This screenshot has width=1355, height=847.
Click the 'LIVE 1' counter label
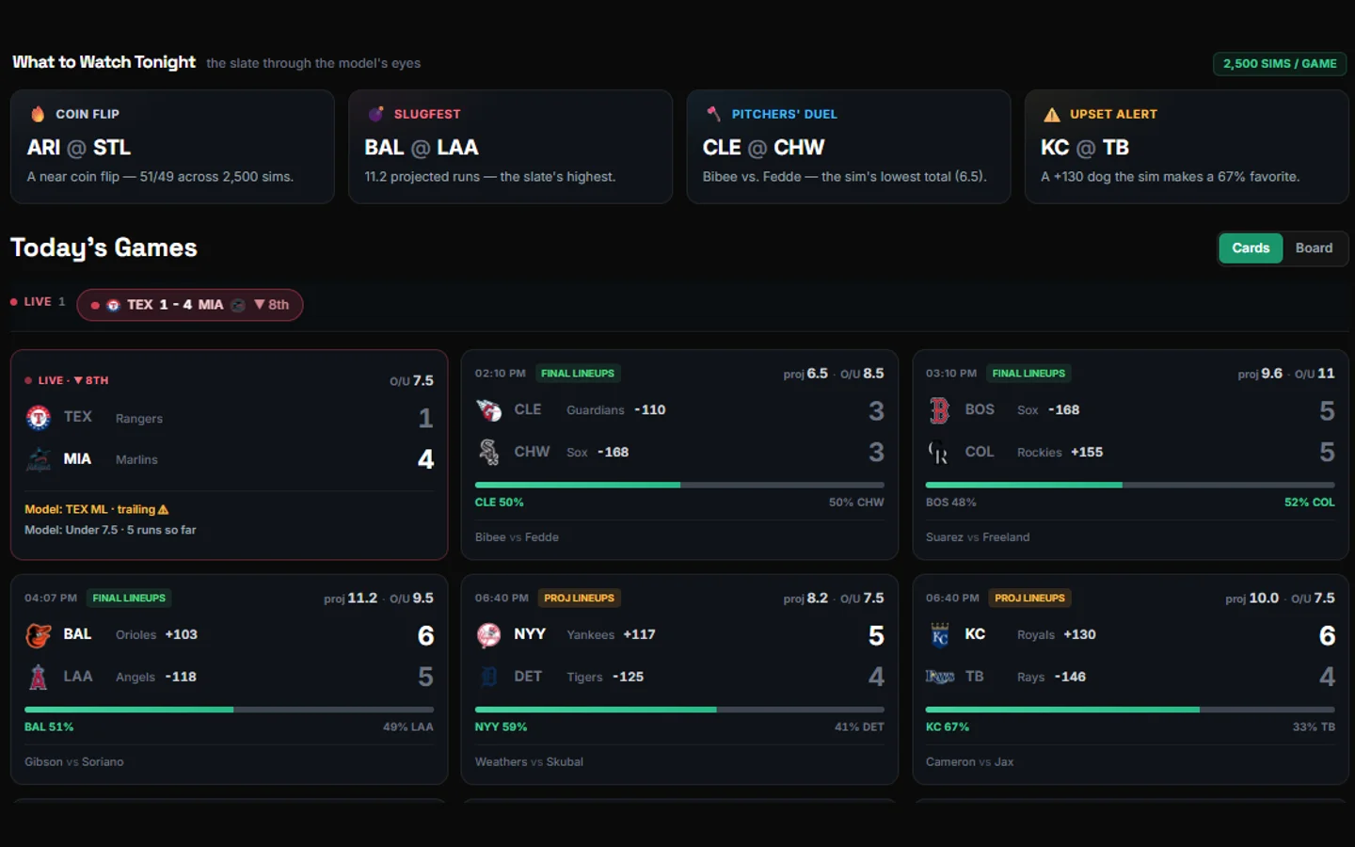[x=38, y=302]
